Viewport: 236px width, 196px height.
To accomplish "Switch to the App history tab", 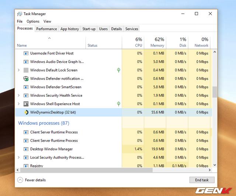I will pyautogui.click(x=70, y=29).
